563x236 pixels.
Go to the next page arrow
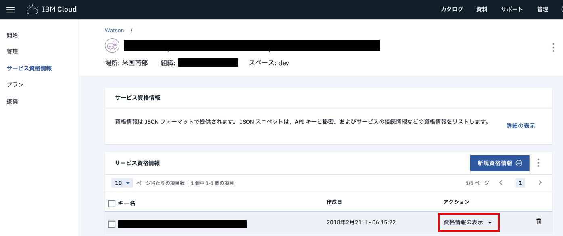point(540,183)
